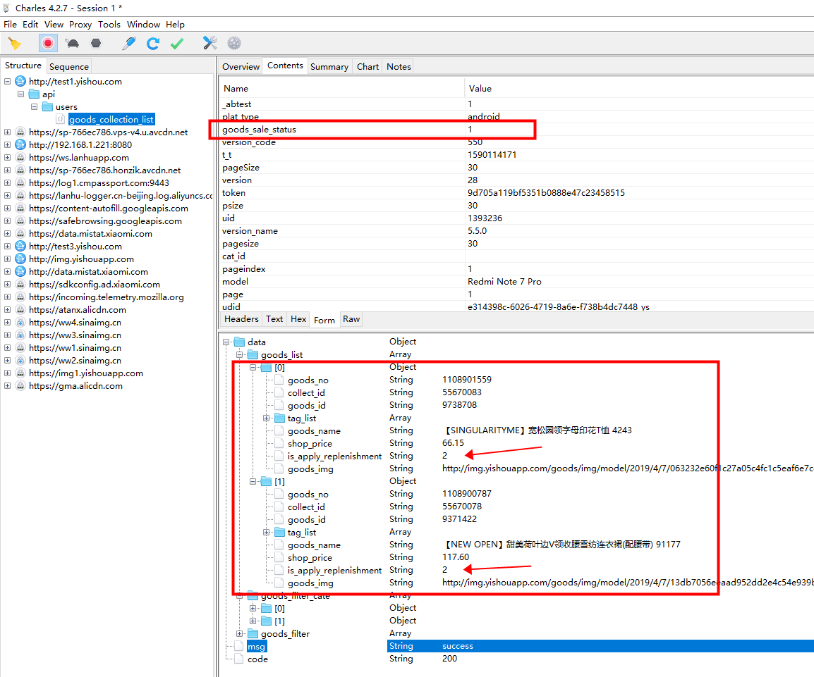Viewport: 814px width, 677px height.
Task: Collapse the http://test1.yishou.com host node
Action: pyautogui.click(x=7, y=82)
